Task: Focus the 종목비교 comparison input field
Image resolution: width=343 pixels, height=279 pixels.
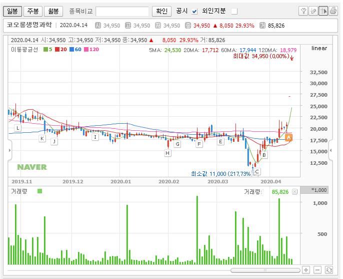Action: coord(122,11)
